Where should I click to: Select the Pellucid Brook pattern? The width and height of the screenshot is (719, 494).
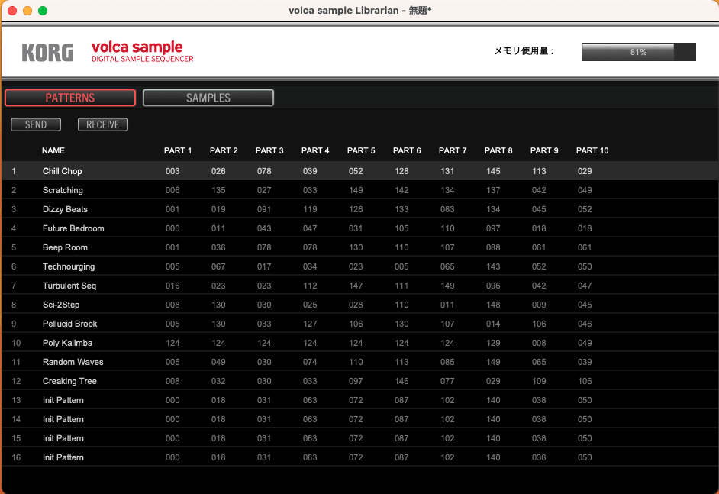pyautogui.click(x=359, y=324)
